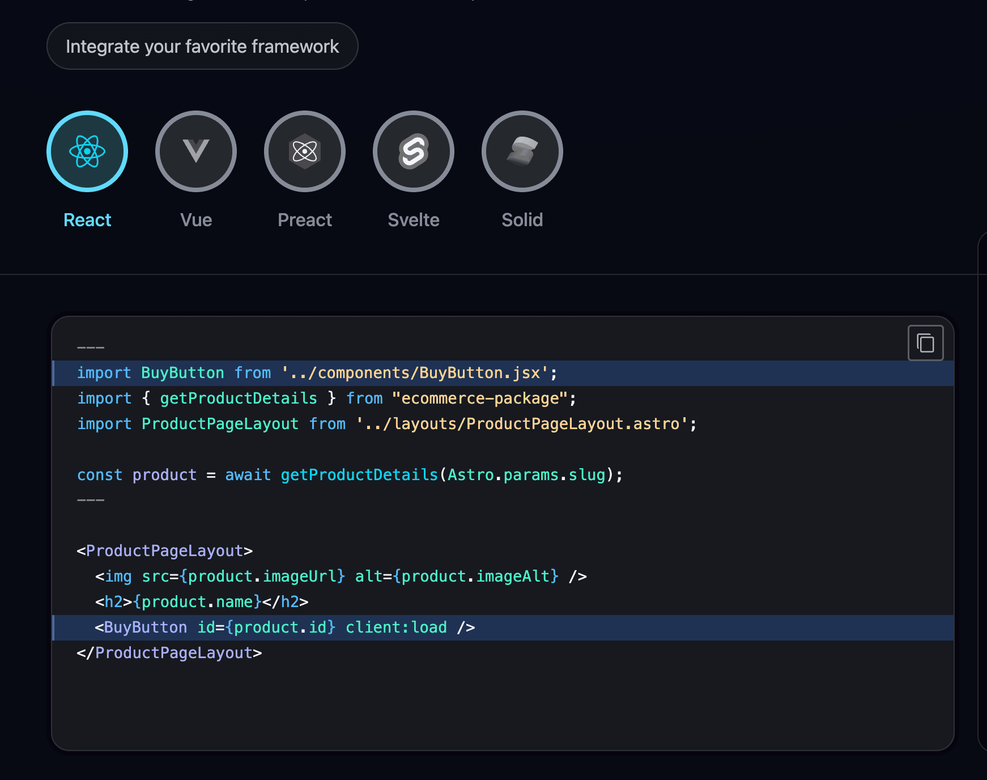The image size is (987, 780).
Task: Click the "ecommerce-package" string
Action: pyautogui.click(x=480, y=399)
